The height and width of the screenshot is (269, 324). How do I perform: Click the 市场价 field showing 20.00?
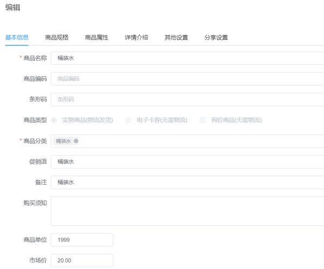pos(82,260)
